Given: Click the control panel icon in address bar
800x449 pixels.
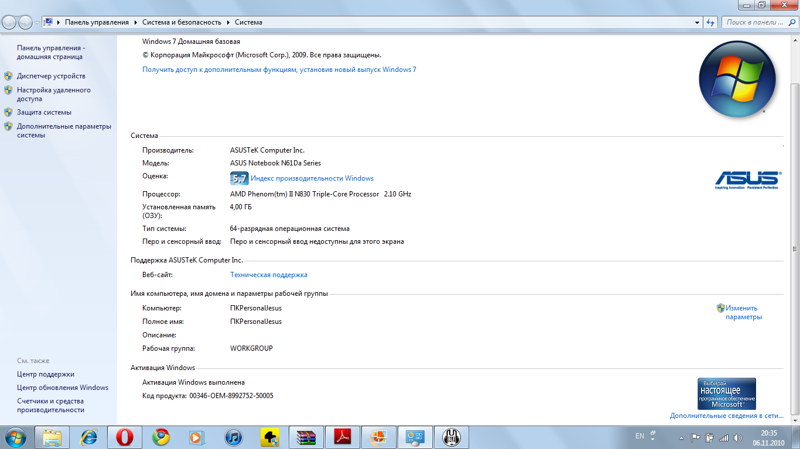Looking at the screenshot, I should tap(49, 22).
